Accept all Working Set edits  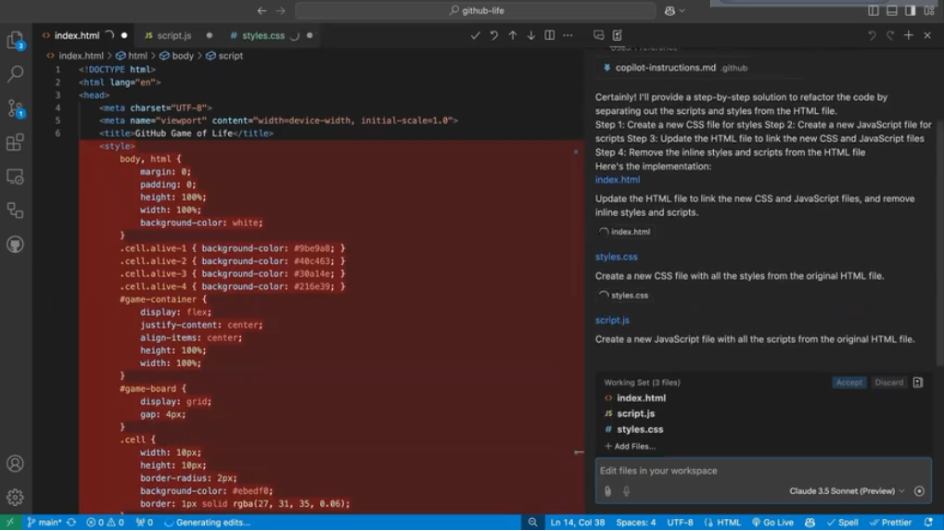point(848,383)
